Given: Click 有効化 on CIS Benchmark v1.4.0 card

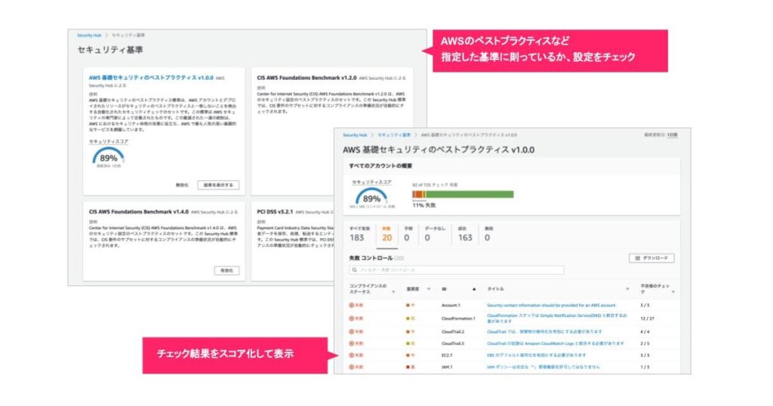Looking at the screenshot, I should [226, 269].
